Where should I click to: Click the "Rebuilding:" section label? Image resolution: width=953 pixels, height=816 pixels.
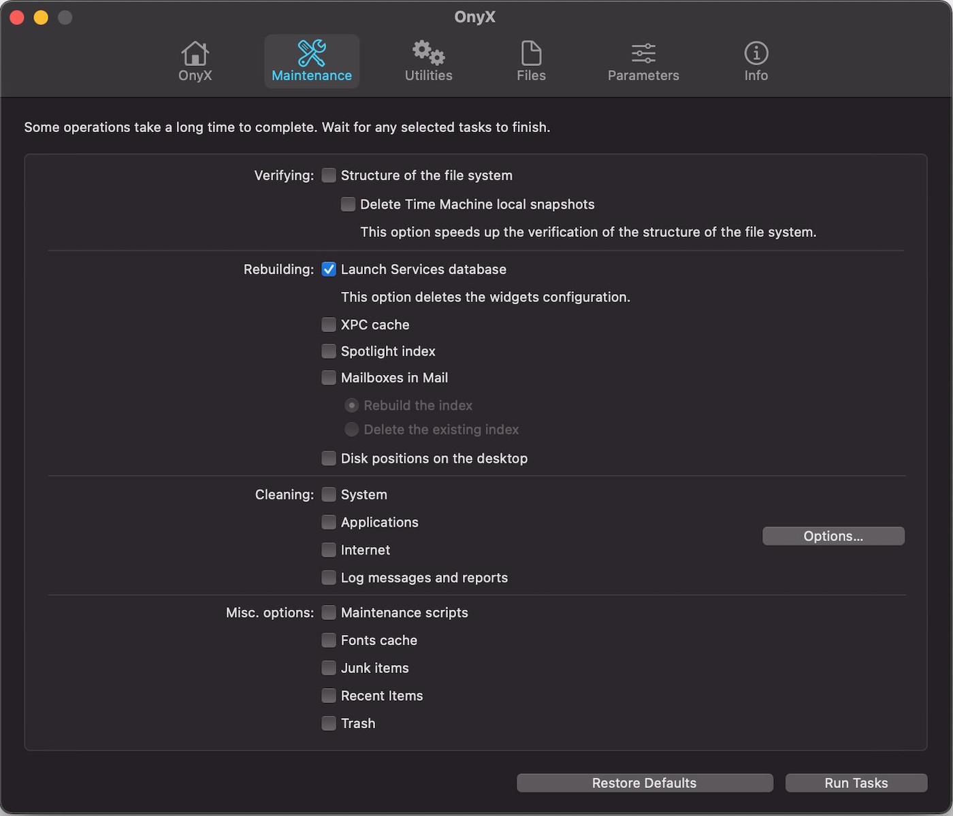point(278,270)
